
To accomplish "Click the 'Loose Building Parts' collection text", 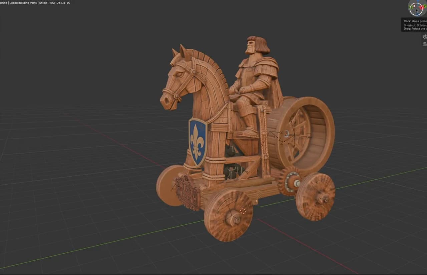I will coord(23,3).
